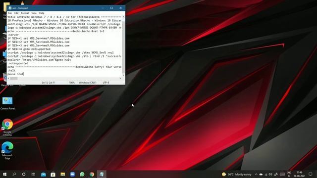This screenshot has height=178, width=317.
Task: Open the weather widget showing Mostly sunny
Action: 237,174
